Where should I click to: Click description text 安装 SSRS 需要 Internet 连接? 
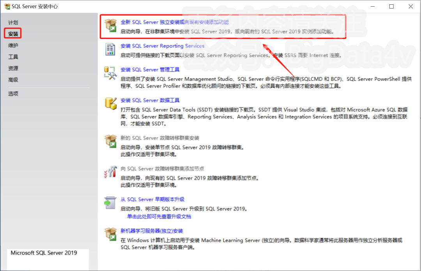308,55
